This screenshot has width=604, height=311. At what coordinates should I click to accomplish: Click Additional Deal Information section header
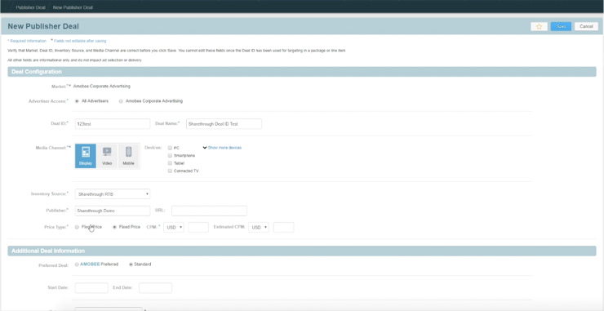pyautogui.click(x=302, y=251)
